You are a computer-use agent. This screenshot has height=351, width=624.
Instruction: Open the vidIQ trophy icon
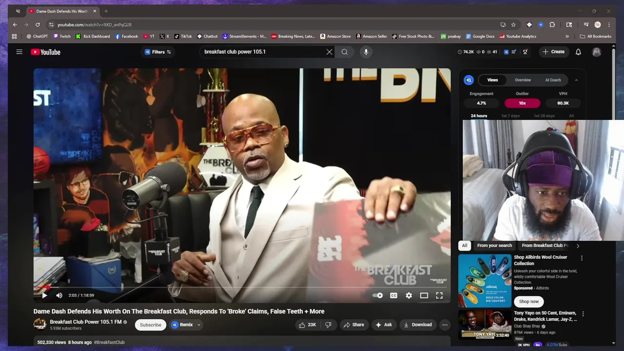(525, 52)
